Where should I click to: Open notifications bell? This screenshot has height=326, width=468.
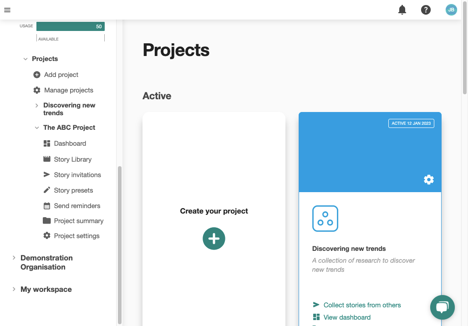click(x=402, y=10)
